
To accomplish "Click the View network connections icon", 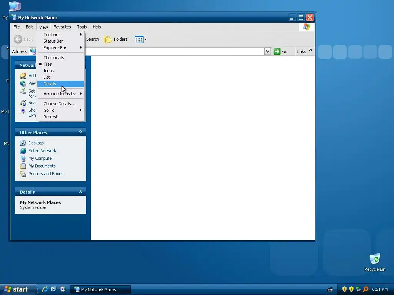I will pos(23,83).
